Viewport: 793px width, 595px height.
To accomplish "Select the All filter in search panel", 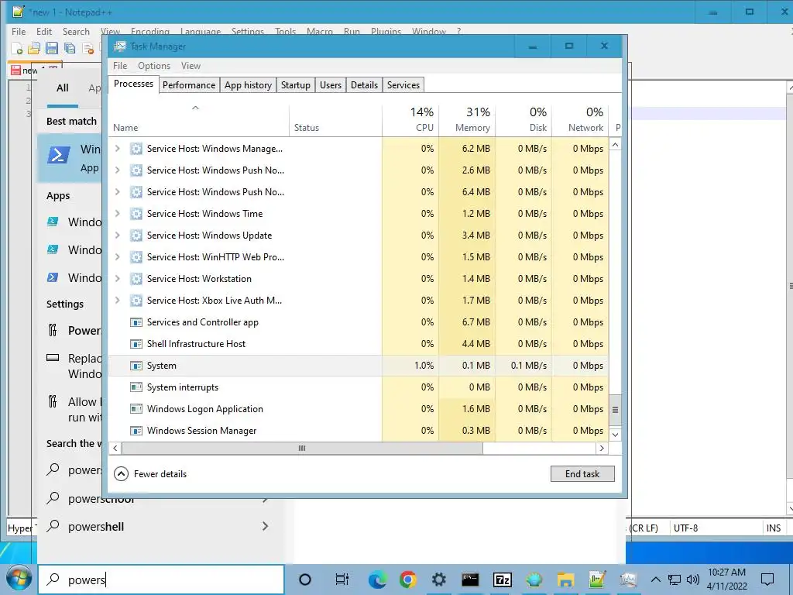I will 63,88.
